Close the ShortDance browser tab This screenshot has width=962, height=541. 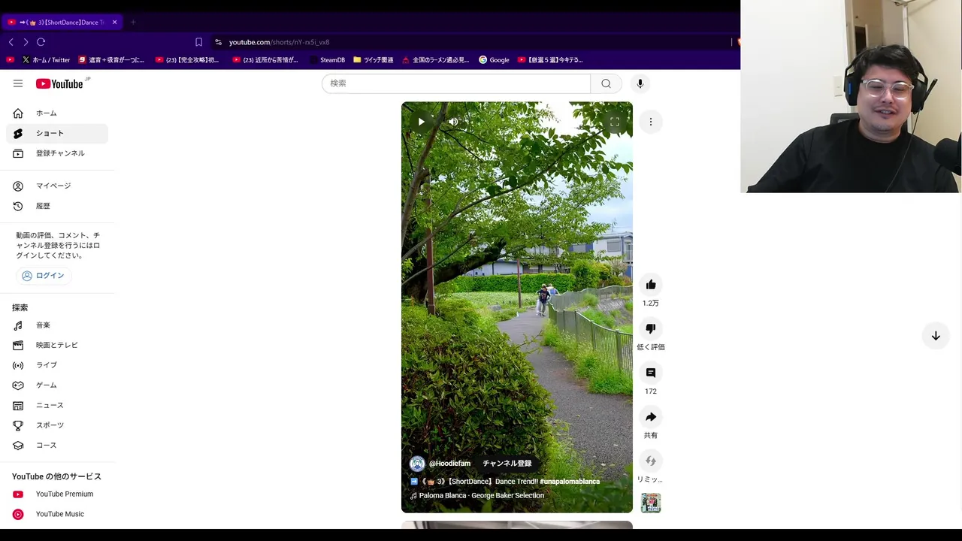114,23
